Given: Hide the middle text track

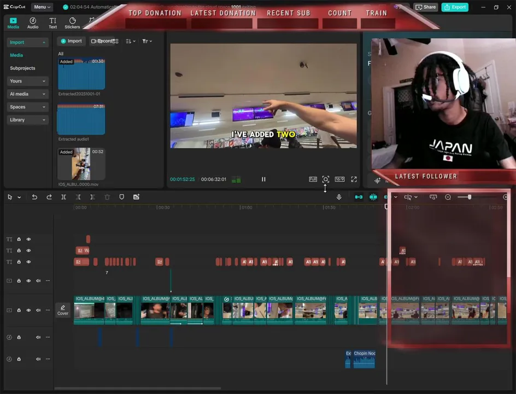Looking at the screenshot, I should pos(28,251).
